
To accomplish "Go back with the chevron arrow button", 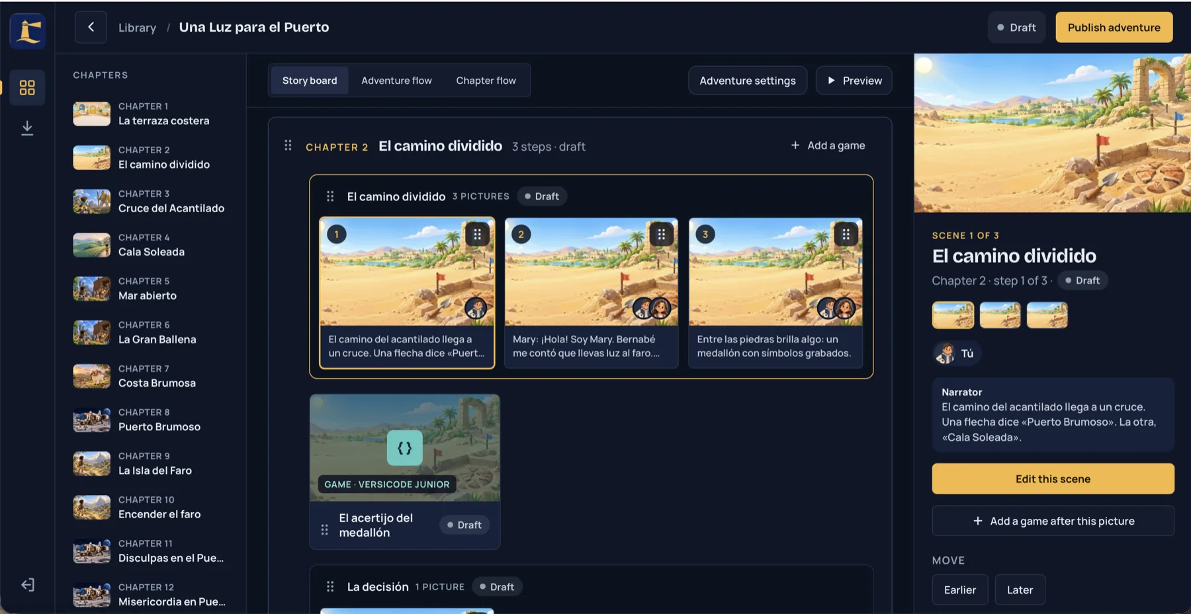I will tap(91, 27).
